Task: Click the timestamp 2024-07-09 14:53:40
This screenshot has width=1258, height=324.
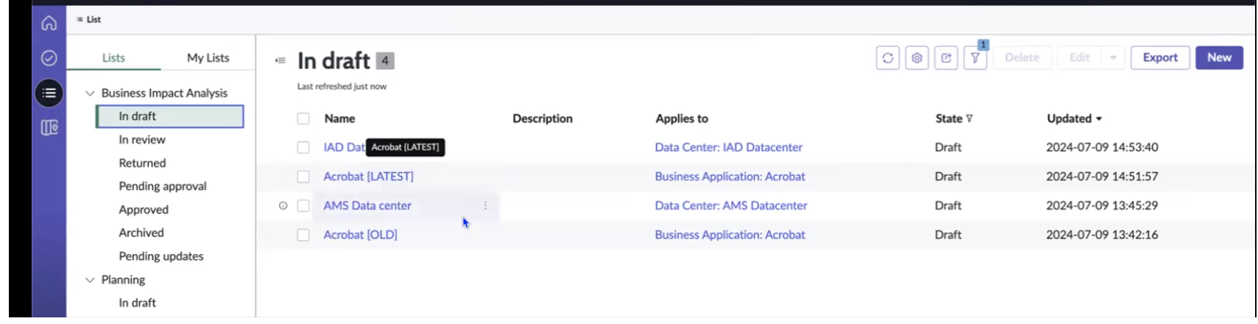Action: coord(1102,147)
